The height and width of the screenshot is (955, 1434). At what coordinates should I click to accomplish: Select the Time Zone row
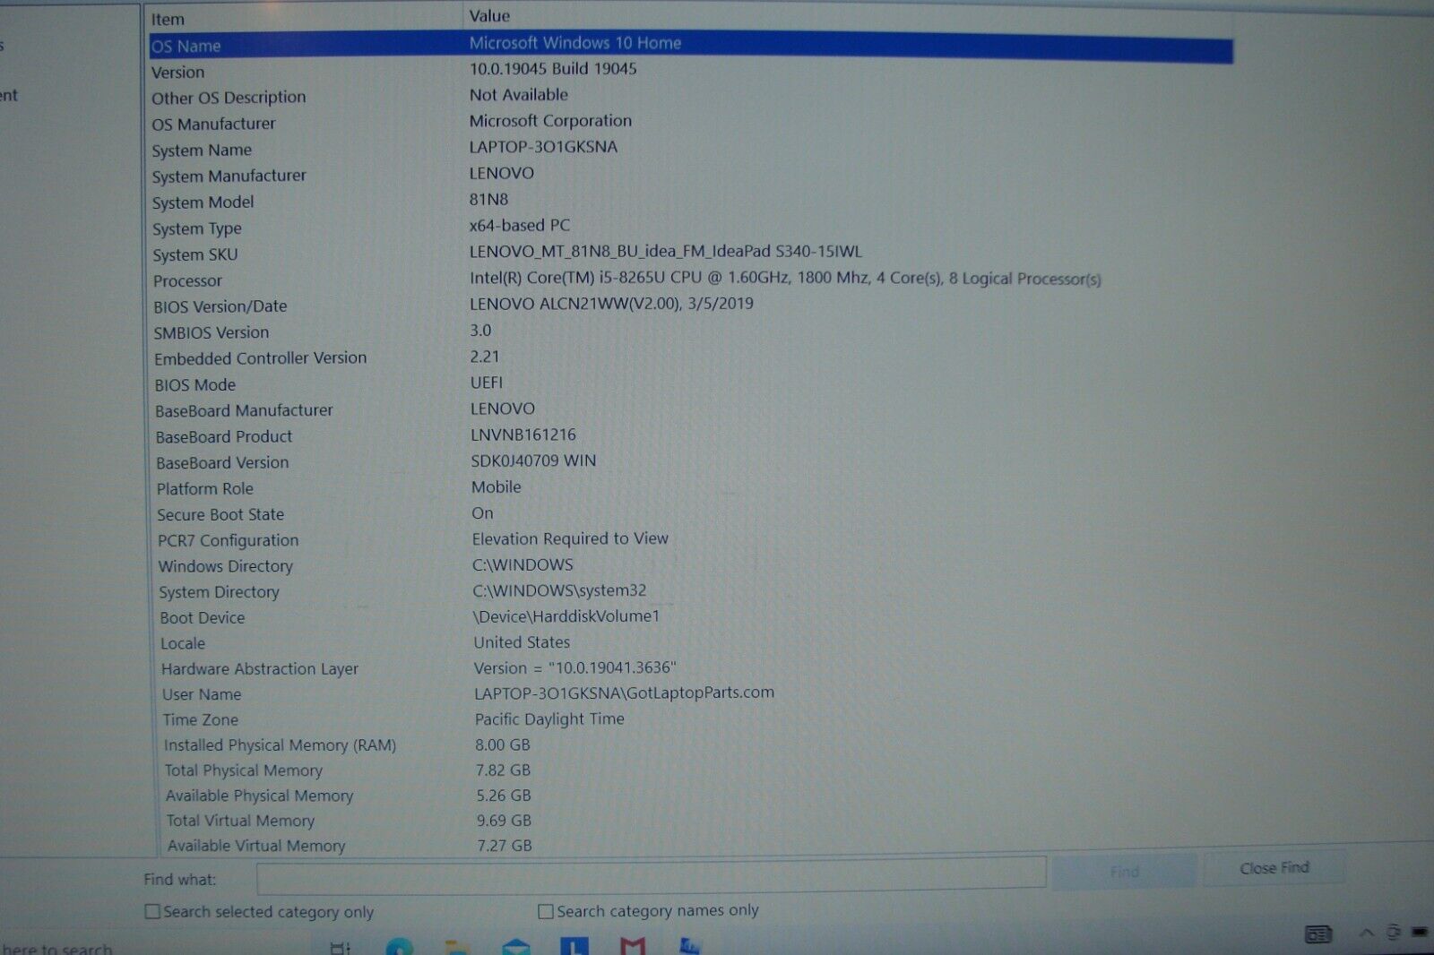coord(691,719)
